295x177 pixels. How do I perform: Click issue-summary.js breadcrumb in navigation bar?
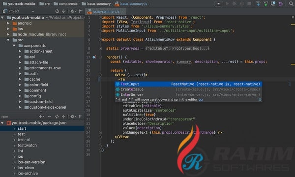pyautogui.click(x=131, y=4)
